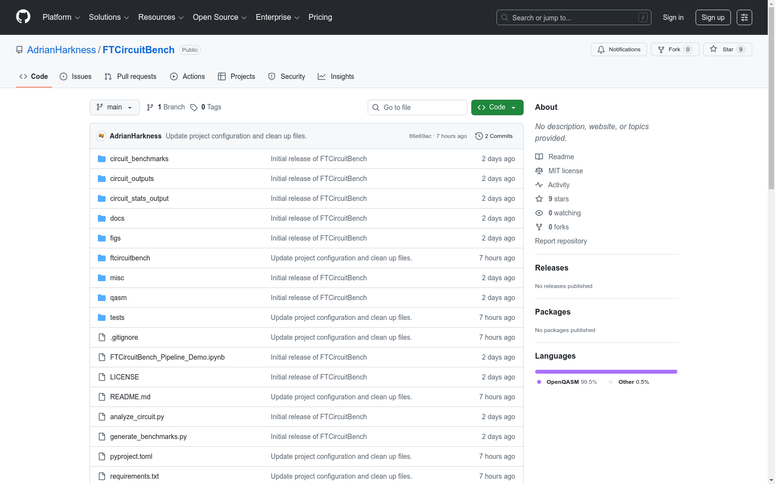Viewport: 775px width, 484px height.
Task: View the 2 Commits history
Action: [494, 136]
